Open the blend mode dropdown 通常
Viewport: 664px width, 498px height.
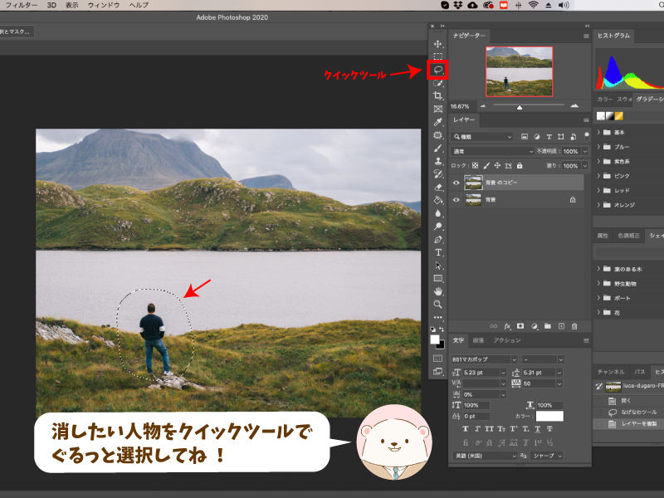[493, 151]
